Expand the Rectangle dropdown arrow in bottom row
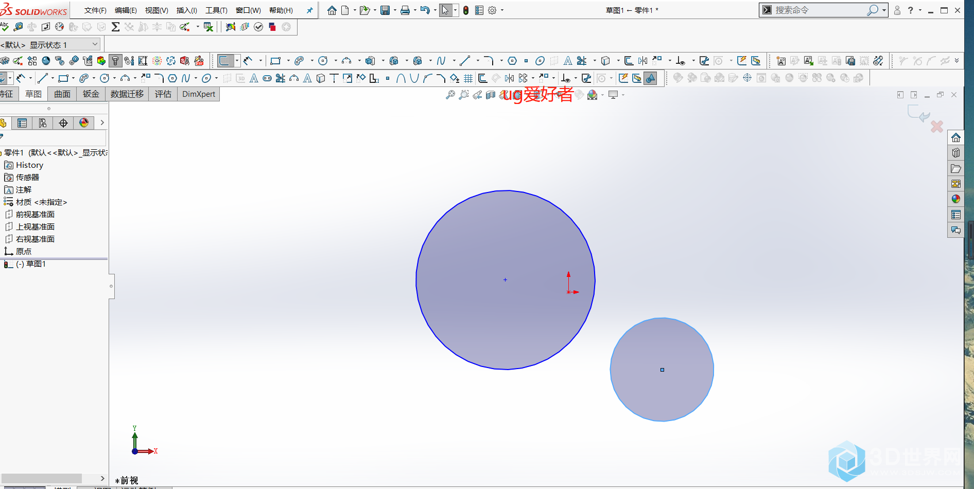The width and height of the screenshot is (974, 489). pyautogui.click(x=73, y=78)
